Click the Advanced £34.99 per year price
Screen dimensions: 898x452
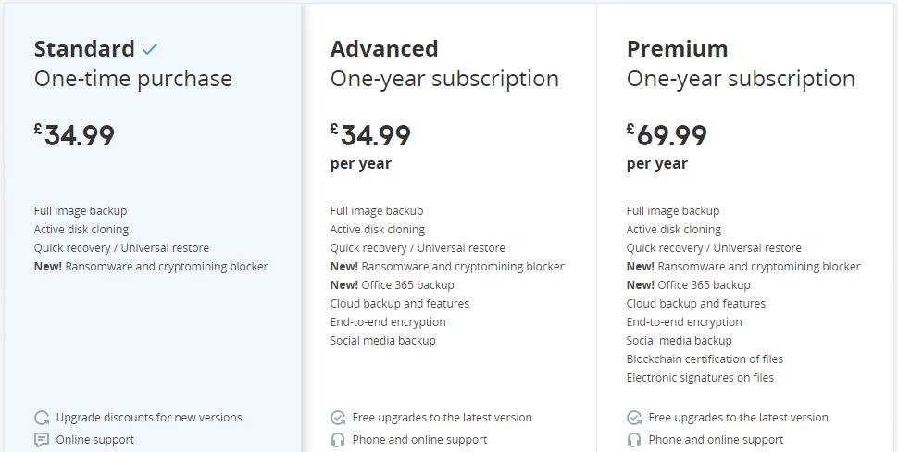(x=370, y=146)
